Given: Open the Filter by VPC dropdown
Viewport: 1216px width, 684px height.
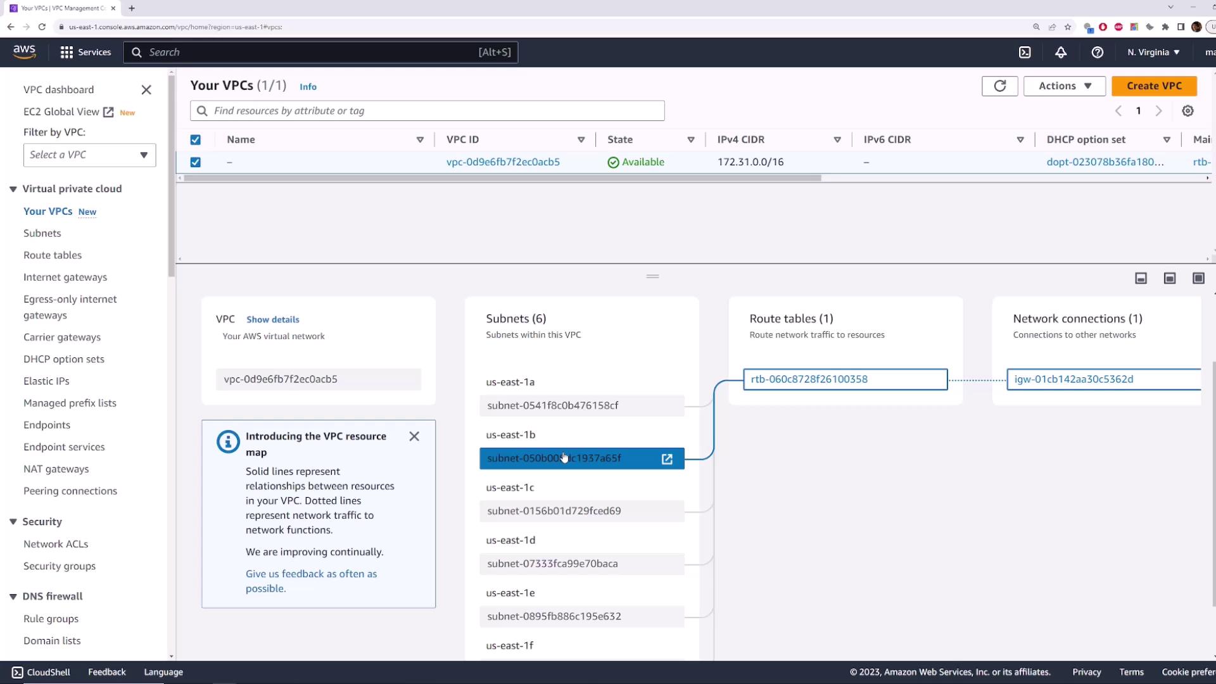Looking at the screenshot, I should (89, 155).
